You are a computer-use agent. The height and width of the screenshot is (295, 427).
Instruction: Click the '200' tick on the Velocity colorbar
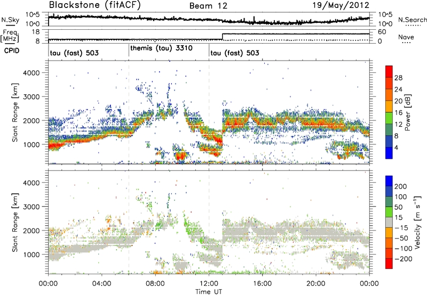[x=401, y=186]
